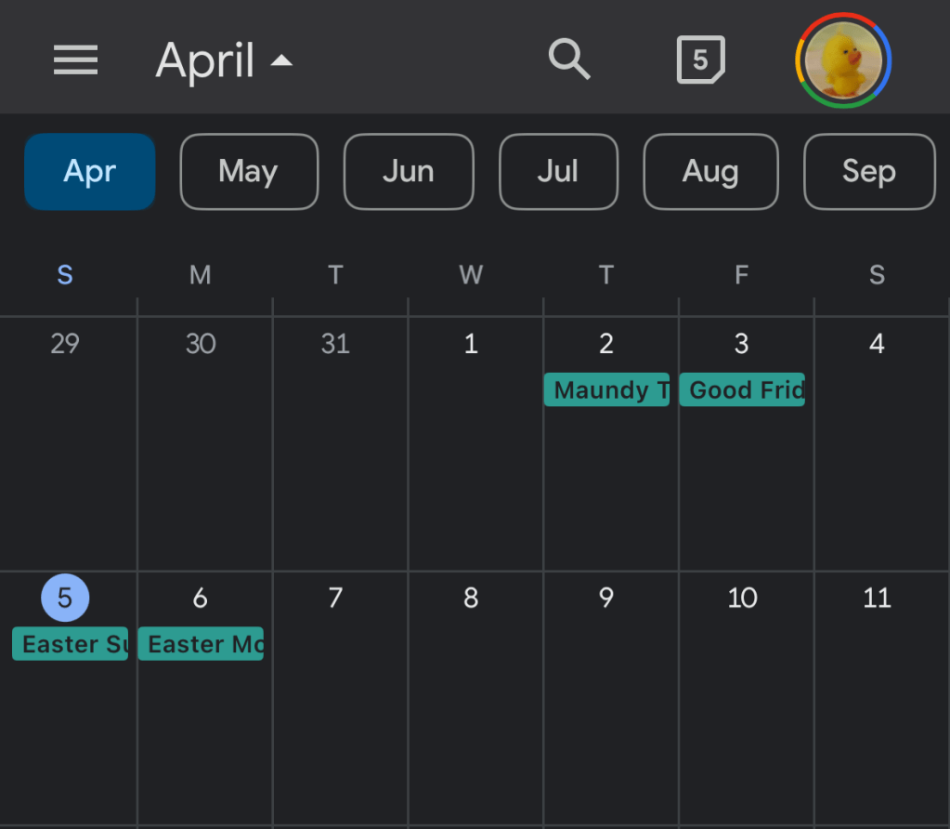Select the highlighted date 5
950x829 pixels.
[65, 598]
